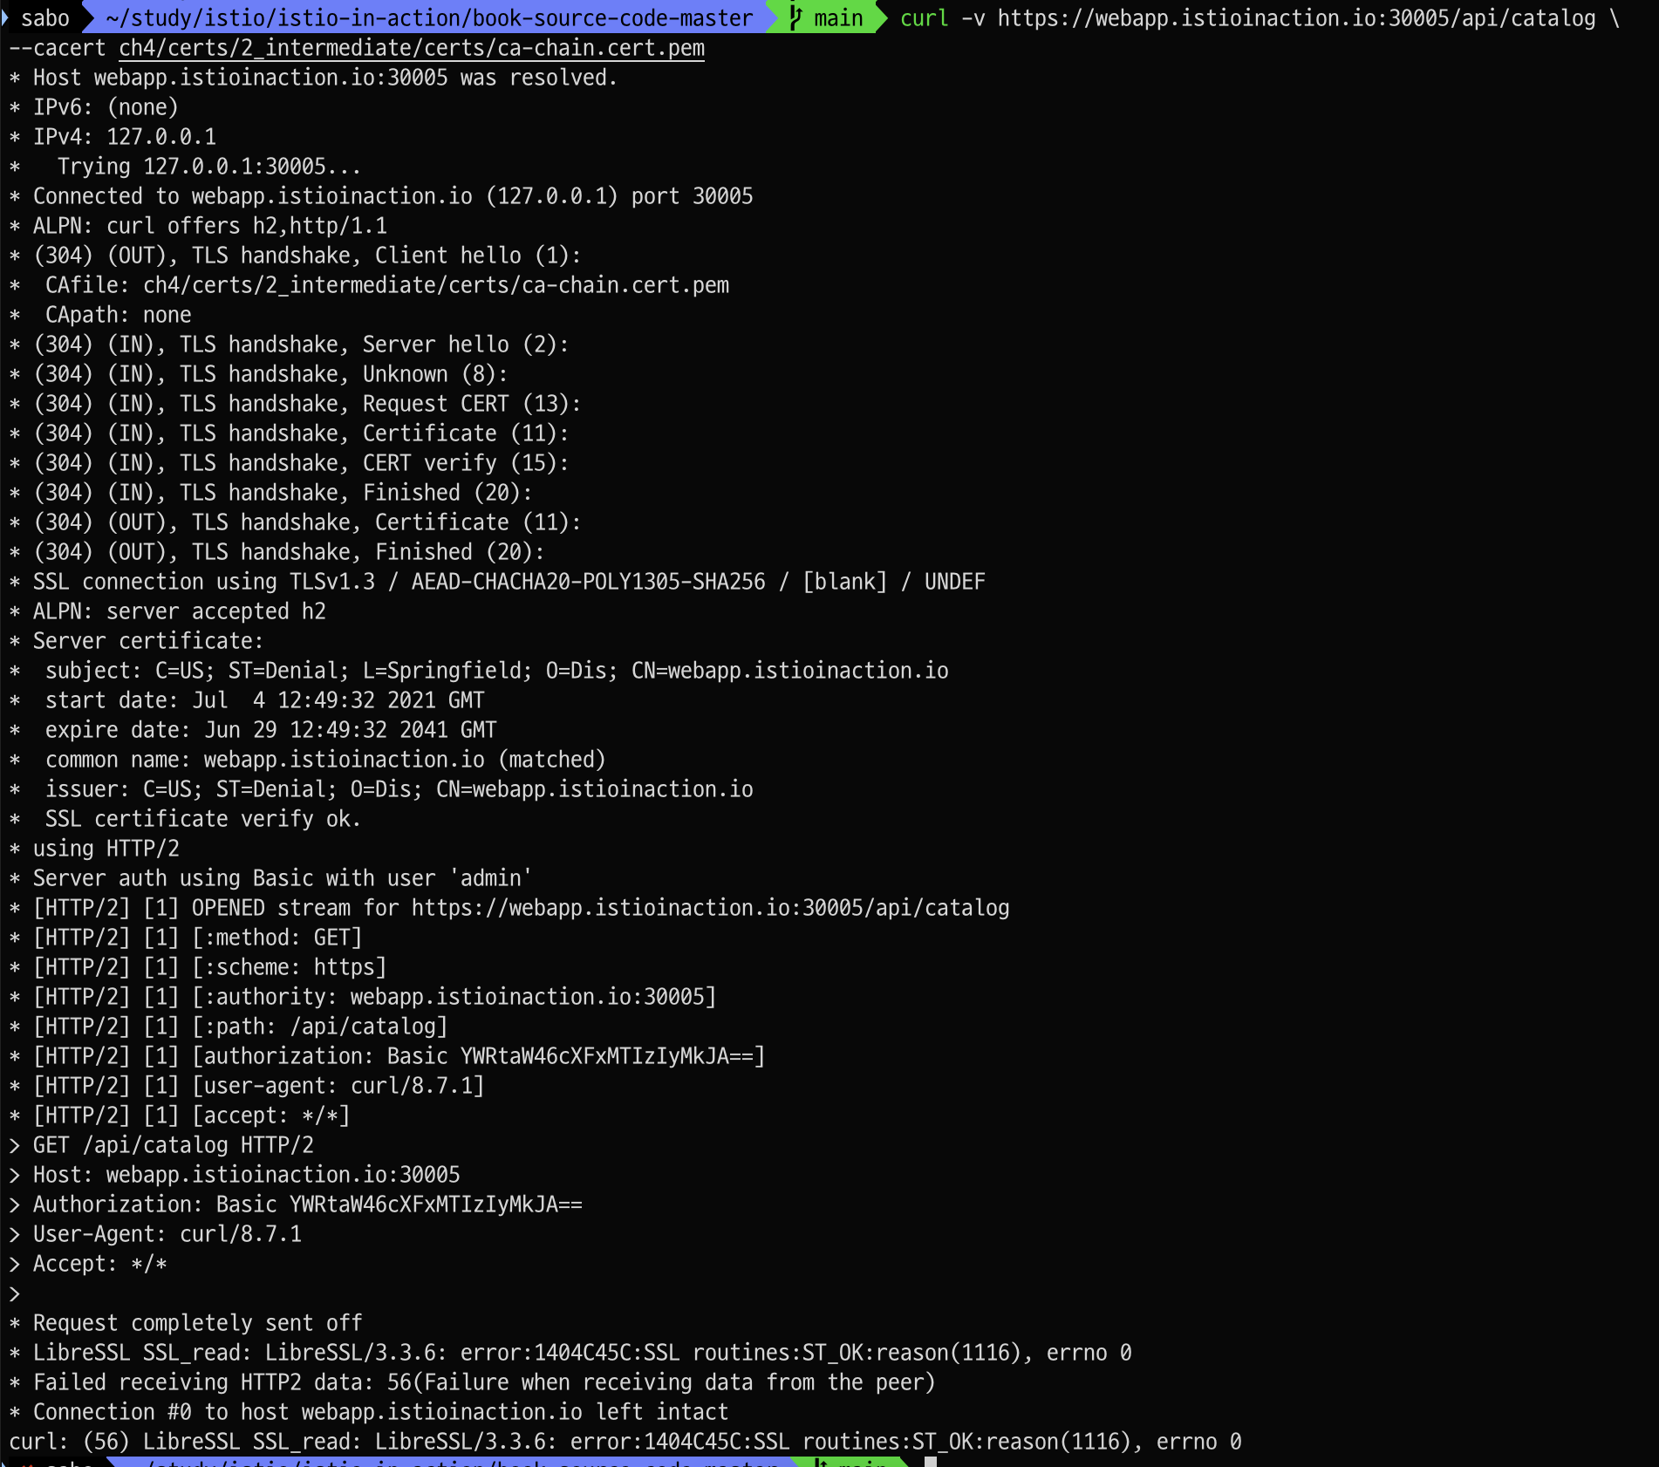Click the 'Authorization: Basic' request header line
This screenshot has width=1659, height=1467.
coord(296,1204)
